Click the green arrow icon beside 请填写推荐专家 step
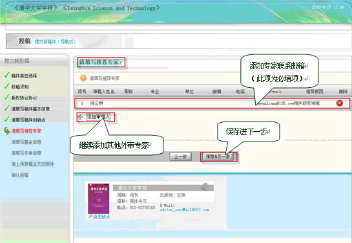This screenshot has width=352, height=243. click(x=7, y=131)
